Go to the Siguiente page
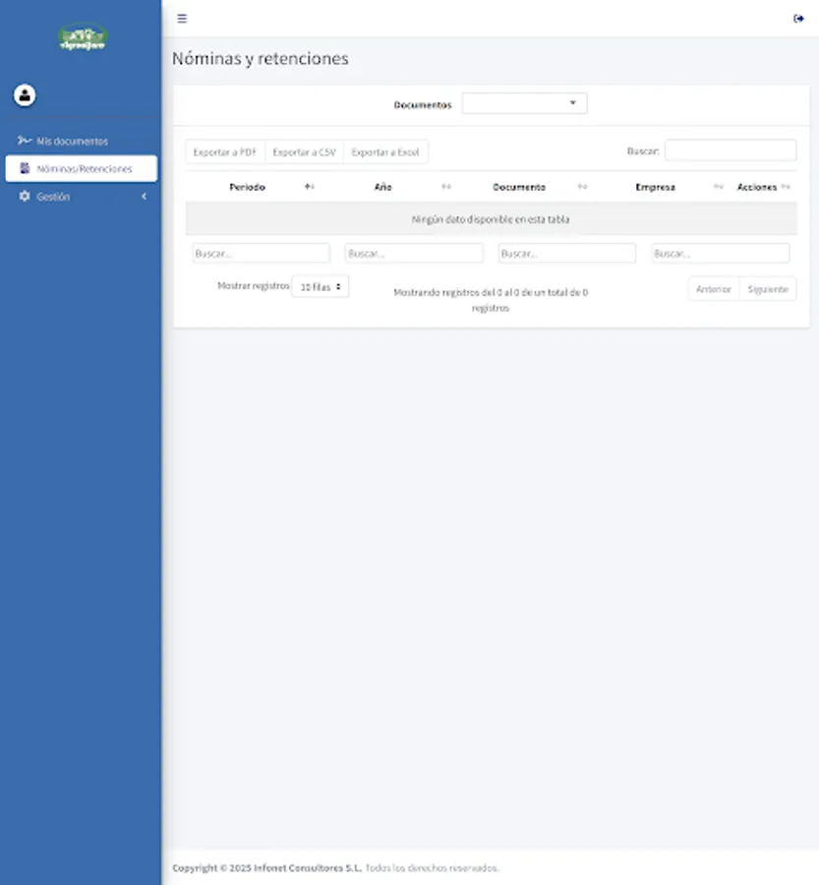819x885 pixels. pos(768,289)
